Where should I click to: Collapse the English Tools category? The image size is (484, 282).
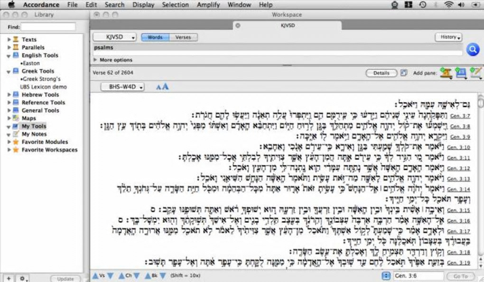pos(9,56)
